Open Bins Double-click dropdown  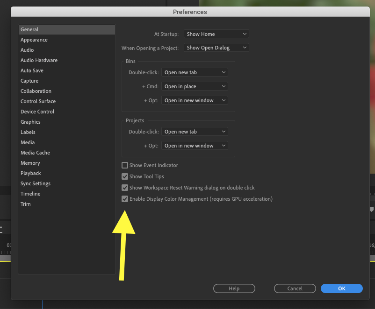tap(195, 72)
